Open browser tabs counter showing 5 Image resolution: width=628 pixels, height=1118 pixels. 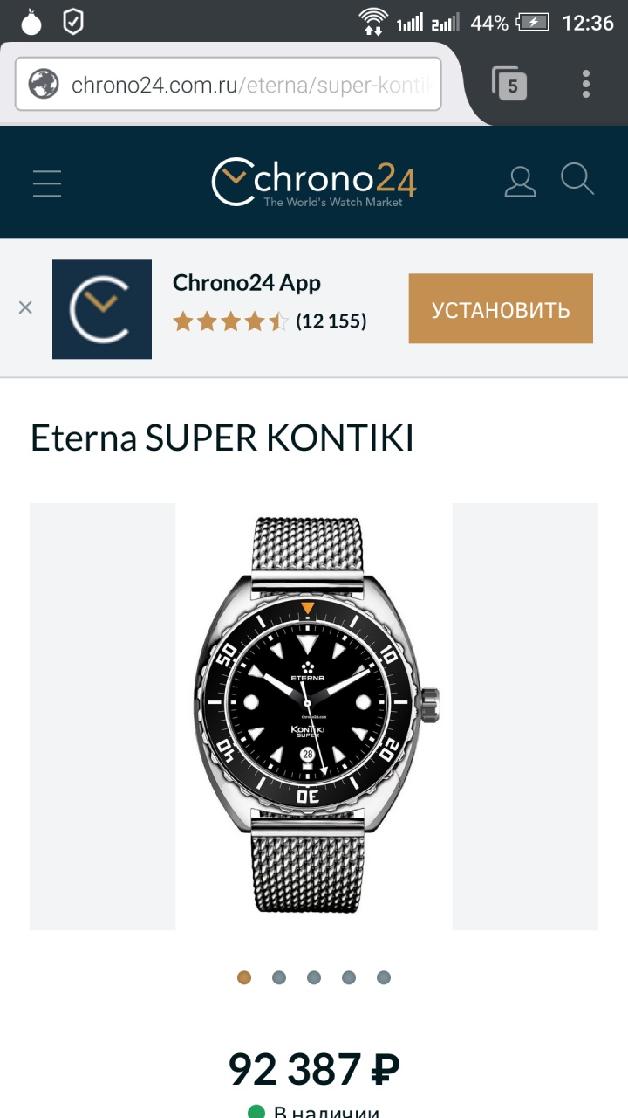point(510,84)
